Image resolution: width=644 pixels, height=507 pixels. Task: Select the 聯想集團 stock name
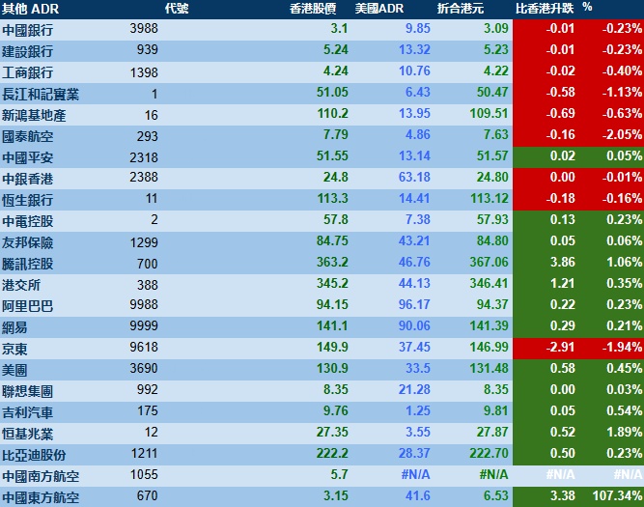(x=28, y=391)
